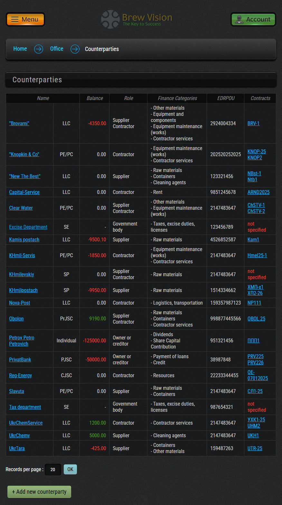Screen dimensions: 282x505
Task: Go to Home breadcrumb
Action: 20,49
